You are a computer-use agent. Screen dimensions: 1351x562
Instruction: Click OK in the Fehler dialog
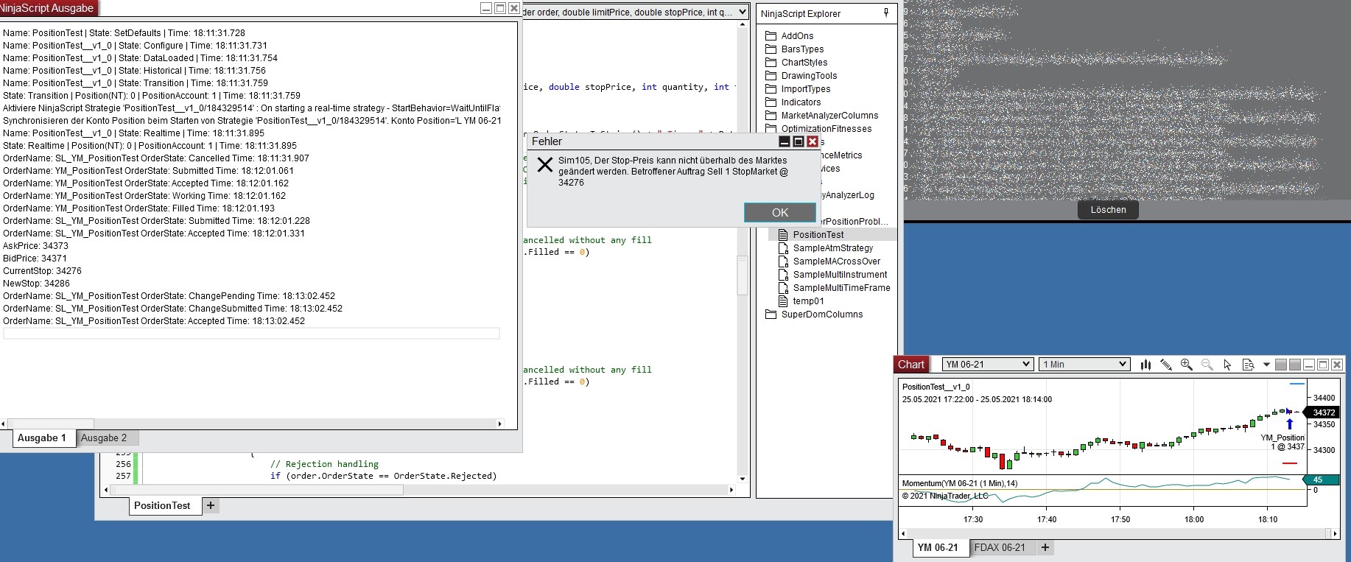[x=779, y=213]
